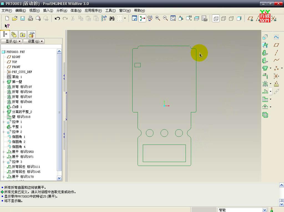Toggle spin center display on or off
Viewport: 284px width, 212px height.
click(142, 18)
